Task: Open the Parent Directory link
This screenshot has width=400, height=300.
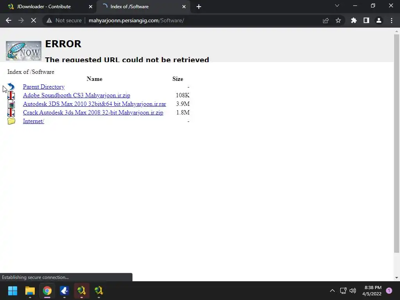Action: 44,87
